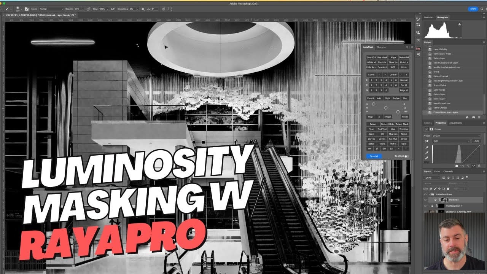Viewport: 487px width, 274px height.
Task: Collapse the InstaMask Group folder
Action: 430,194
